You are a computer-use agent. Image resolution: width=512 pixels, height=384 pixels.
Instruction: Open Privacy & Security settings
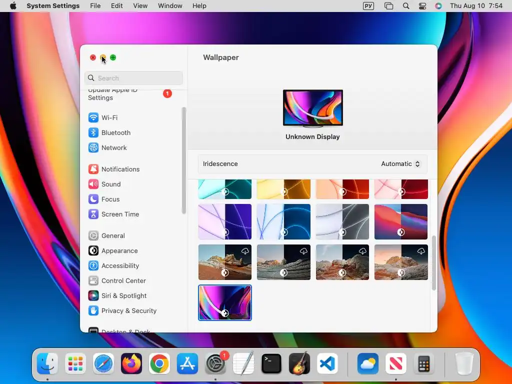coord(122,311)
